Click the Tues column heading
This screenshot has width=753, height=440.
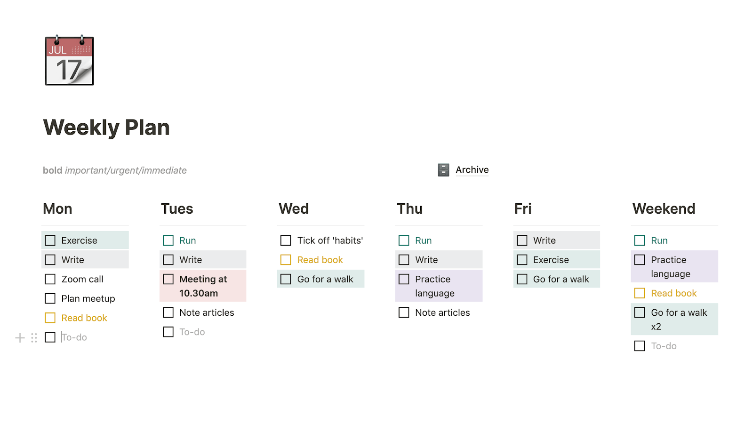177,209
